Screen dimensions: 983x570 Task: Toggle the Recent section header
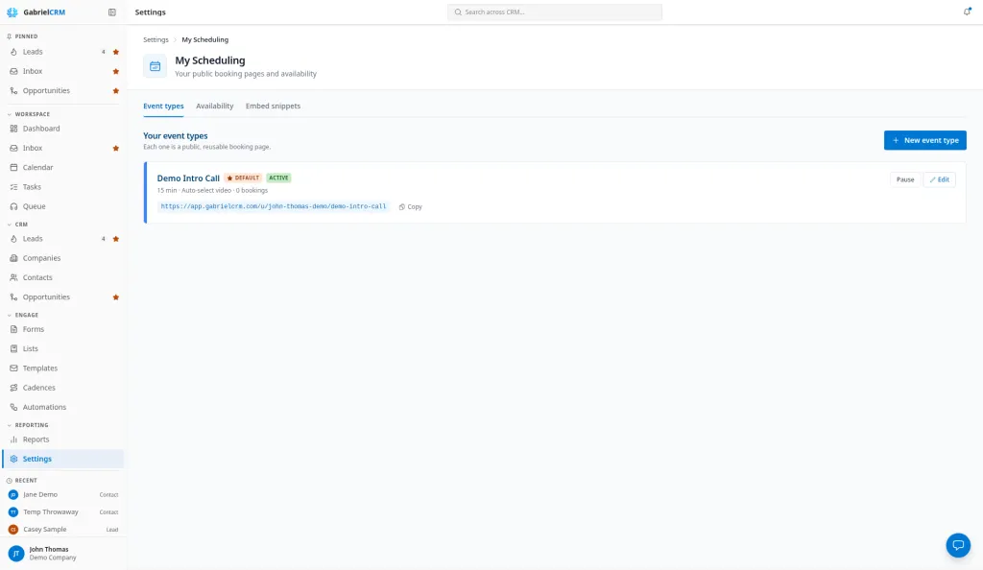pyautogui.click(x=22, y=481)
